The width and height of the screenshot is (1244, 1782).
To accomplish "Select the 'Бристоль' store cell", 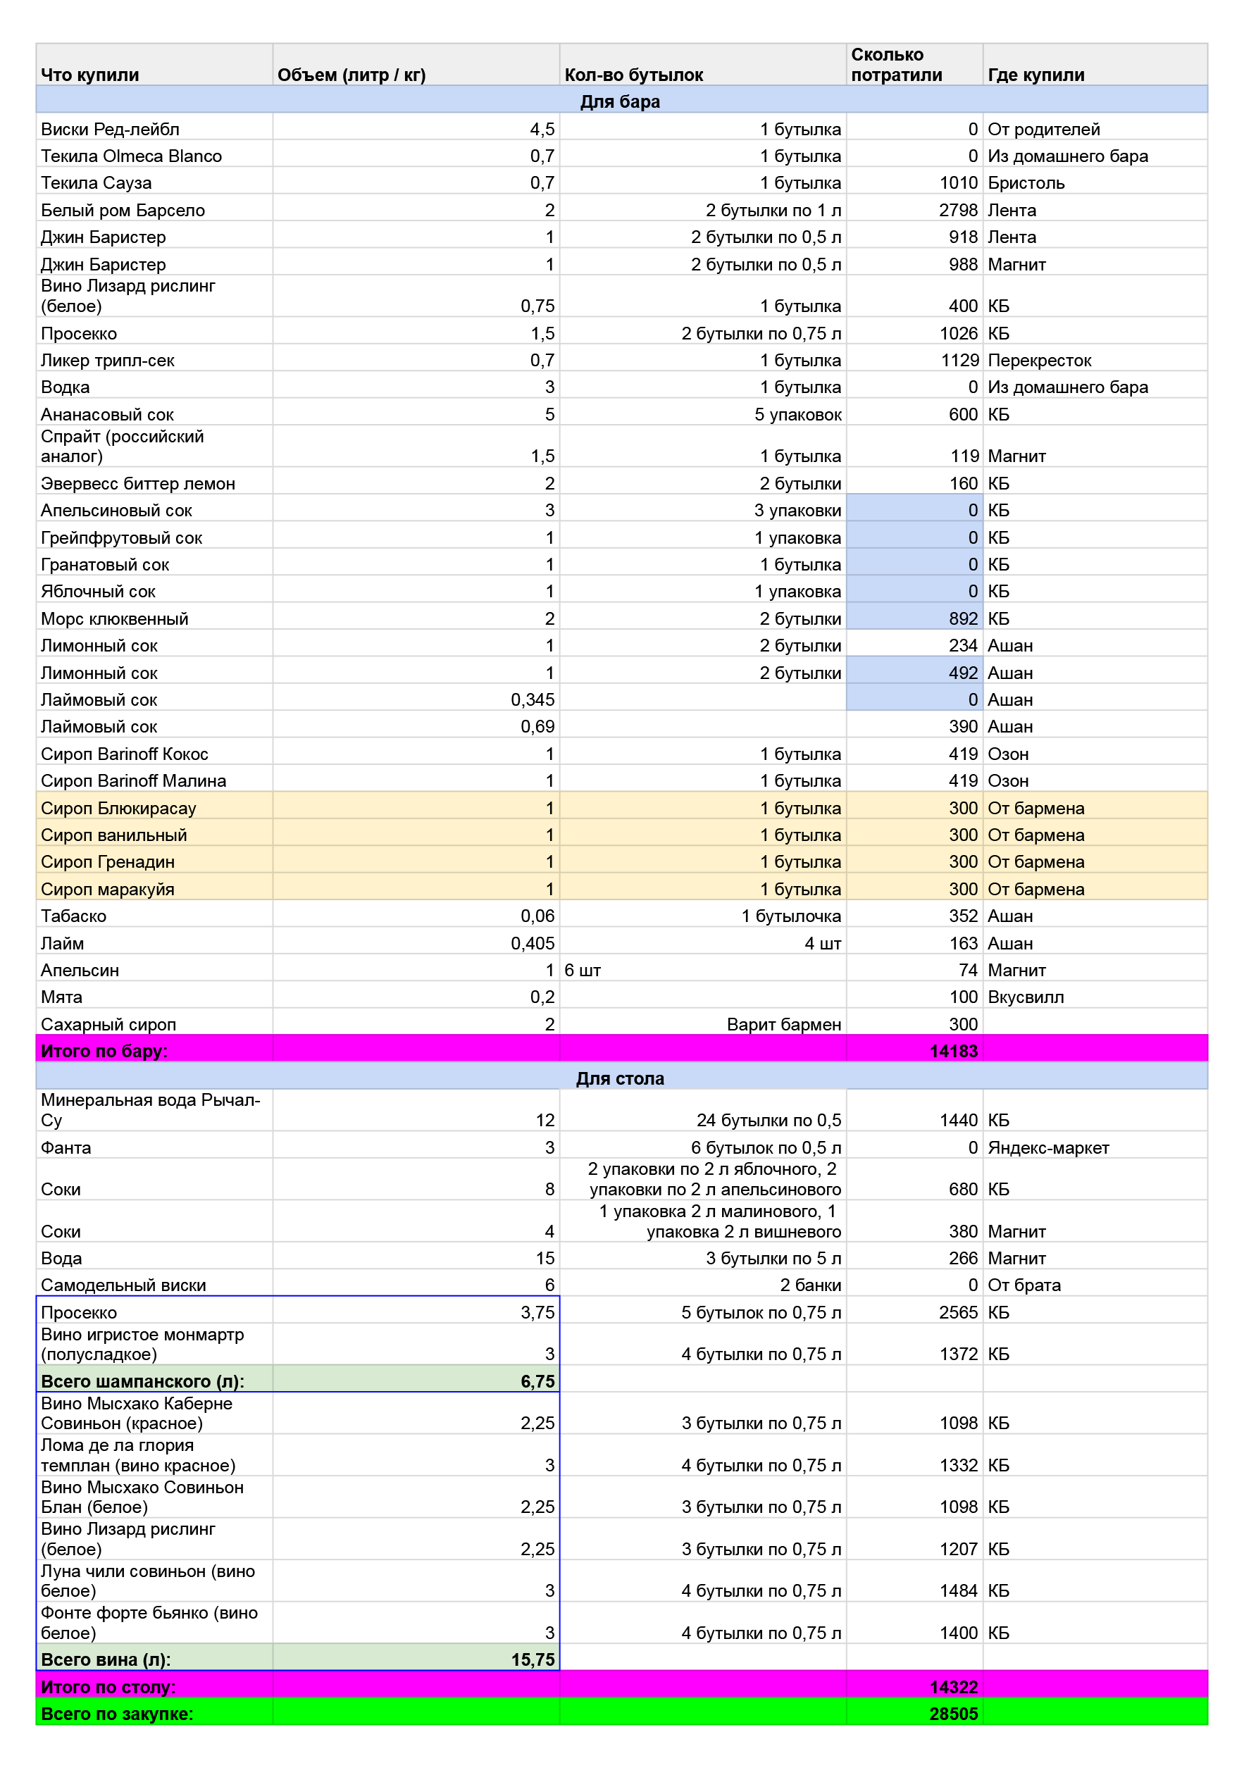I will [x=1095, y=181].
